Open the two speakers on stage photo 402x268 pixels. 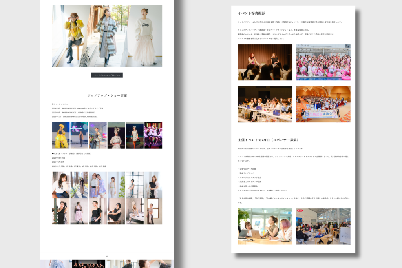pyautogui.click(x=265, y=62)
